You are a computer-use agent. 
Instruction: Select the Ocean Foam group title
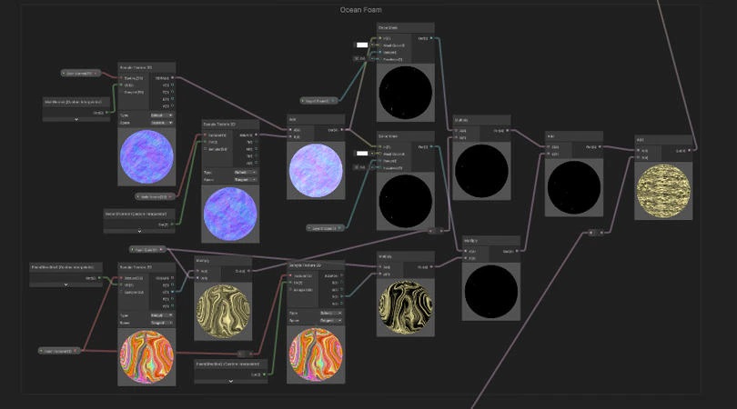361,9
